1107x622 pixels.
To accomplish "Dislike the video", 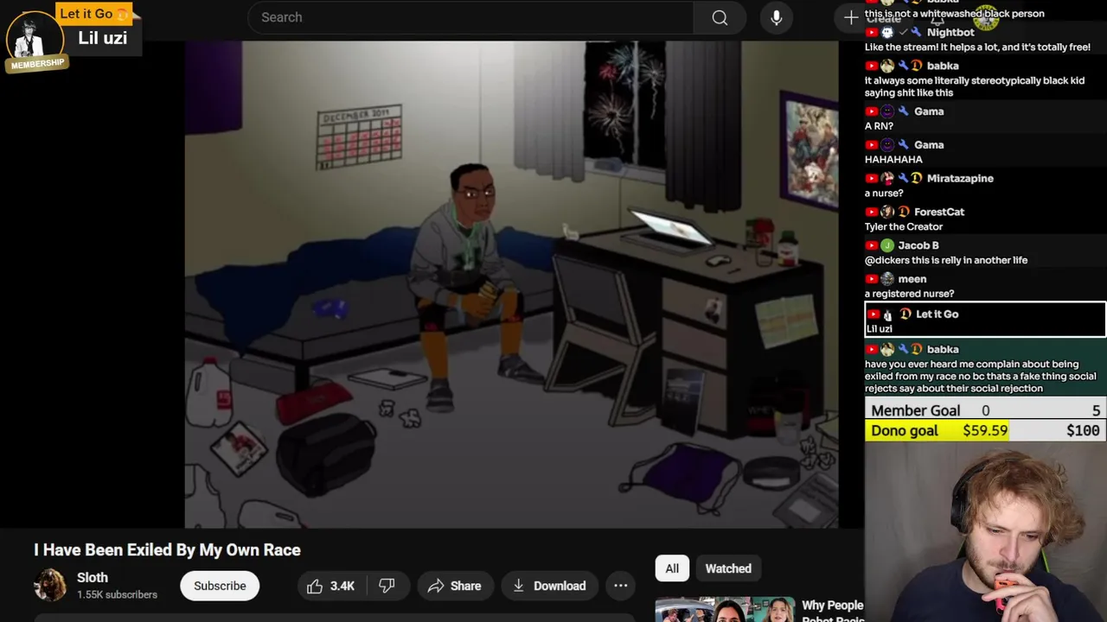I will 387,586.
